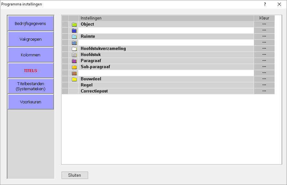287x185 pixels.
Task: Click the brown folder icon
Action: (74, 73)
